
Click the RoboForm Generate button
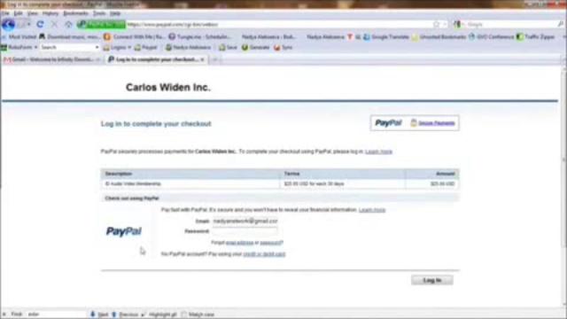256,47
